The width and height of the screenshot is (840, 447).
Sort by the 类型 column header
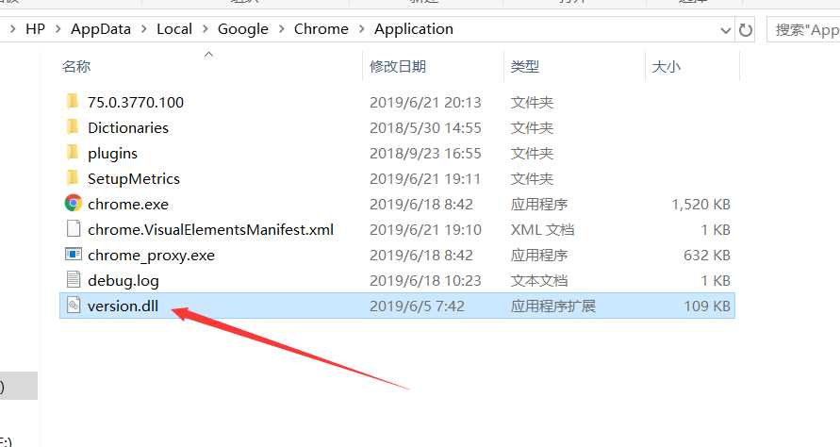pyautogui.click(x=524, y=66)
